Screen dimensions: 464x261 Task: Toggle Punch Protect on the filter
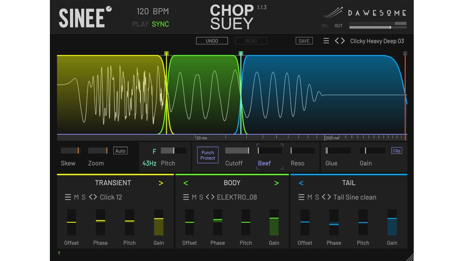pos(208,155)
